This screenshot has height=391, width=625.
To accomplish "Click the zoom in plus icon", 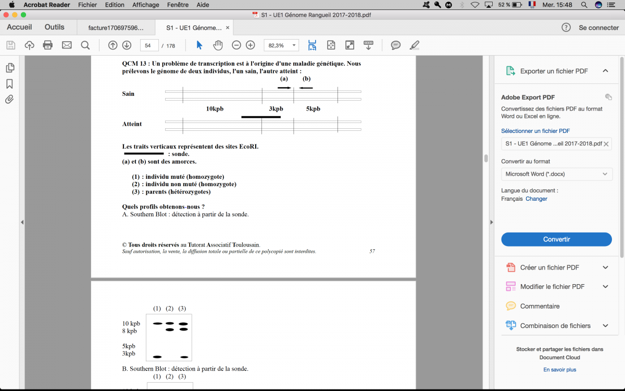I will [x=251, y=45].
